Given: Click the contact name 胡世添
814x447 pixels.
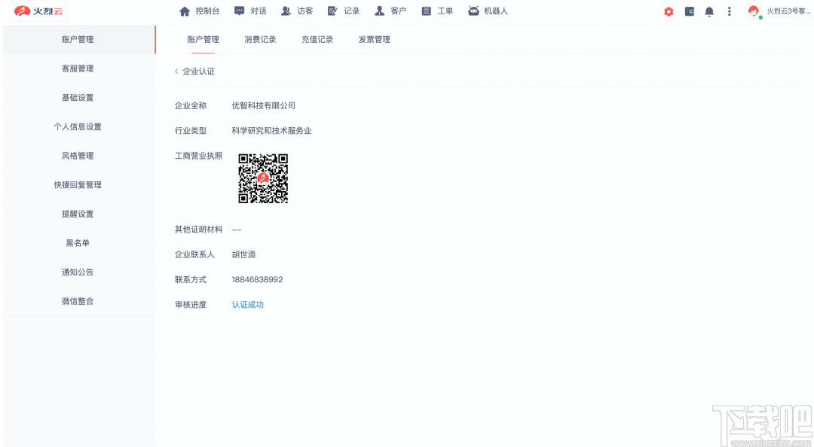Looking at the screenshot, I should tap(244, 254).
